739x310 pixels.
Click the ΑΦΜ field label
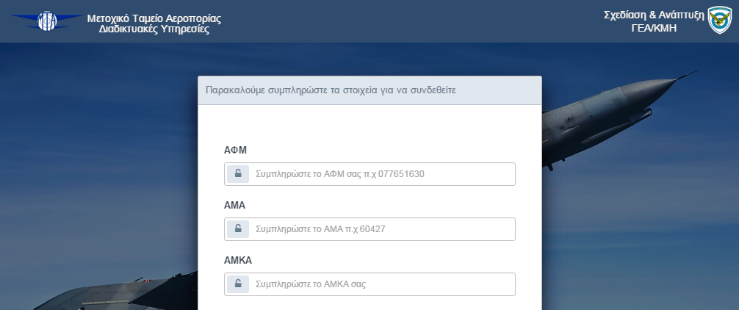coord(235,150)
